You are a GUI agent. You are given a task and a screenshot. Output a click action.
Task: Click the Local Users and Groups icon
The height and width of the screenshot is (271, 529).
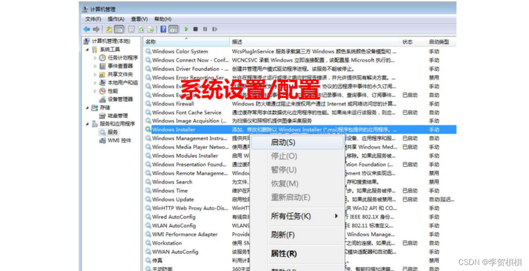coord(103,83)
